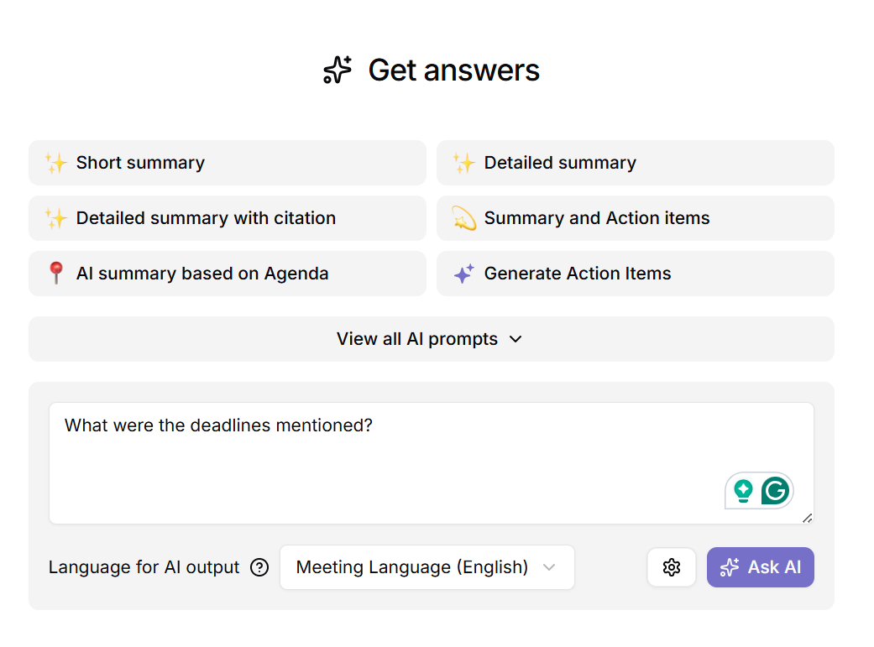Screen dimensions: 874x647
Task: Click the green lightbulb suggestion icon
Action: tap(743, 490)
